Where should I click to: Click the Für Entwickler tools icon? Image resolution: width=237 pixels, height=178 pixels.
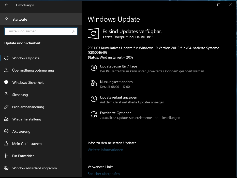pyautogui.click(x=6, y=156)
